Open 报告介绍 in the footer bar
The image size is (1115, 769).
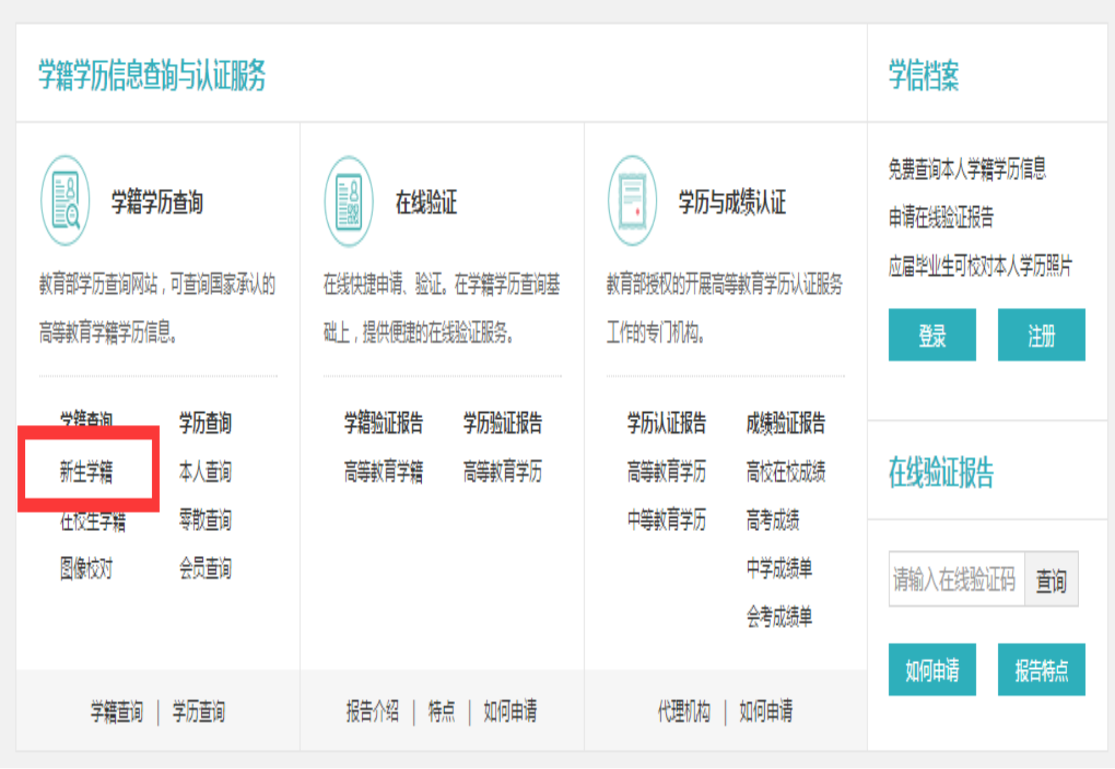(x=372, y=711)
